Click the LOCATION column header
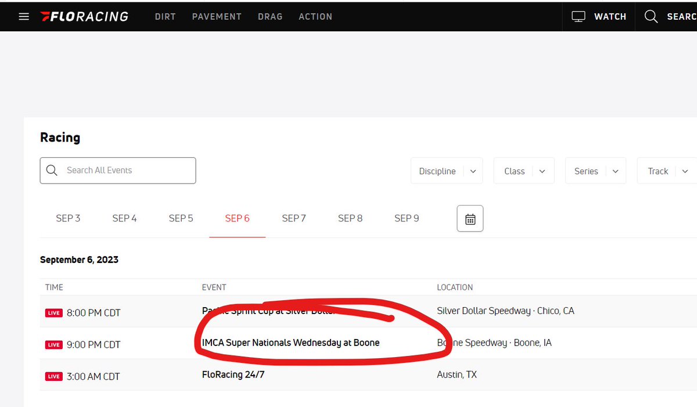697x407 pixels. [x=455, y=287]
